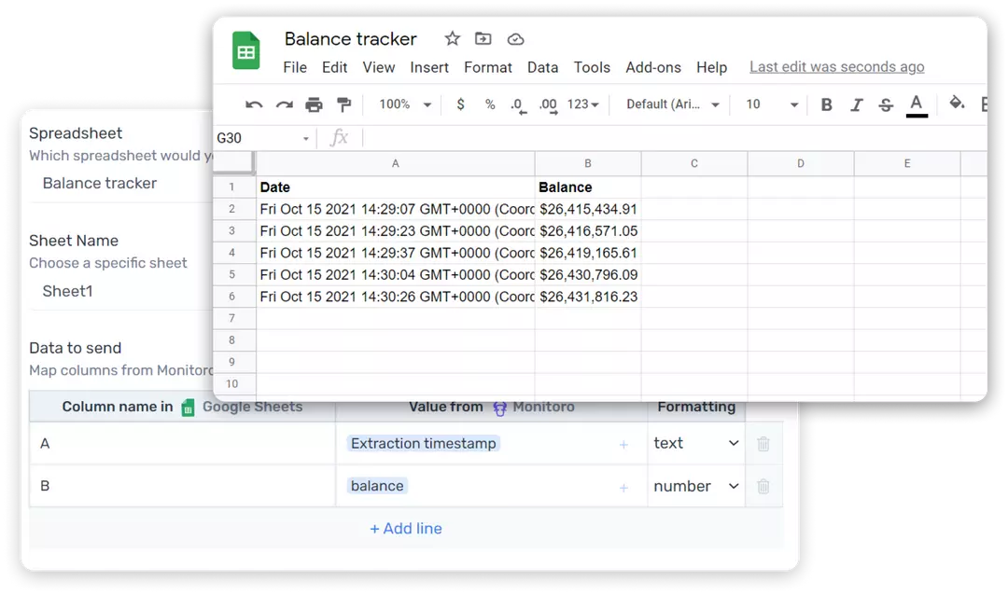
Task: Select column A header in the sheet
Action: point(396,164)
